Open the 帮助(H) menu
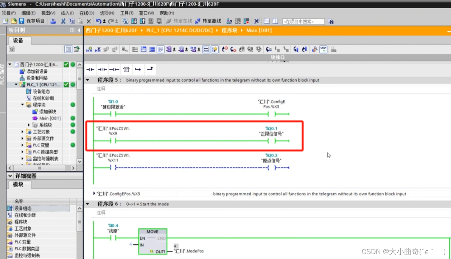The width and height of the screenshot is (451, 259). pos(166,13)
